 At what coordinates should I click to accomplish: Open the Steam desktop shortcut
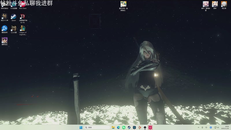click(x=14, y=17)
